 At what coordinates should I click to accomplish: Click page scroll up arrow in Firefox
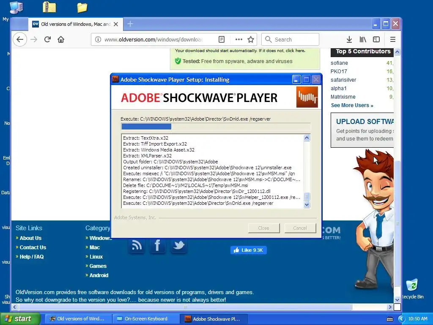click(x=397, y=52)
